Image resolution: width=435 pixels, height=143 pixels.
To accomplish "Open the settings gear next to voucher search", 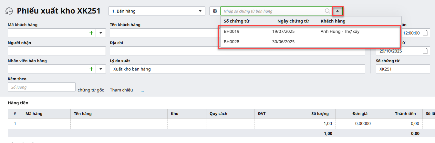I will point(215,11).
